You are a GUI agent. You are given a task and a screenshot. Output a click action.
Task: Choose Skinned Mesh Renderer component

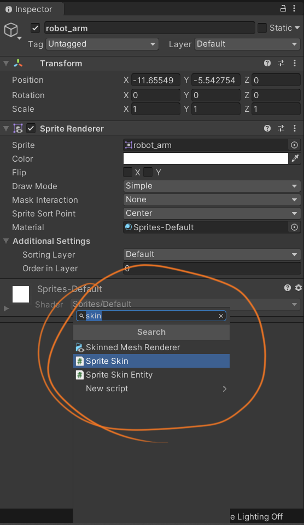(x=151, y=347)
